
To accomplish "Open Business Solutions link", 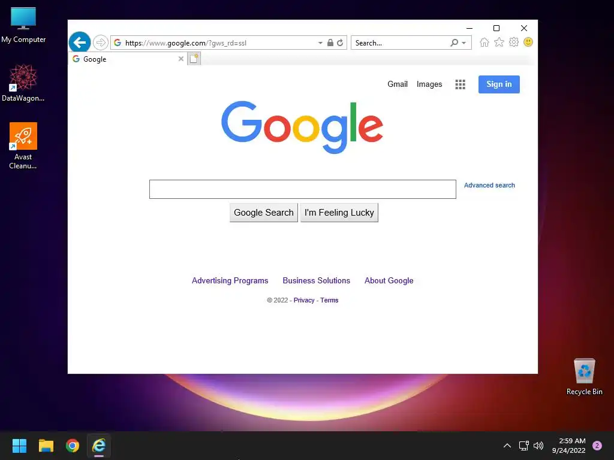I will pyautogui.click(x=317, y=281).
